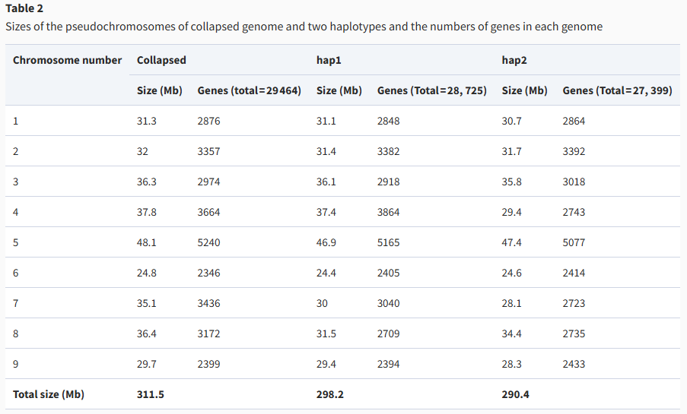Select the "Genes (Total=28, 725)" subheader
The image size is (687, 414).
(x=431, y=90)
